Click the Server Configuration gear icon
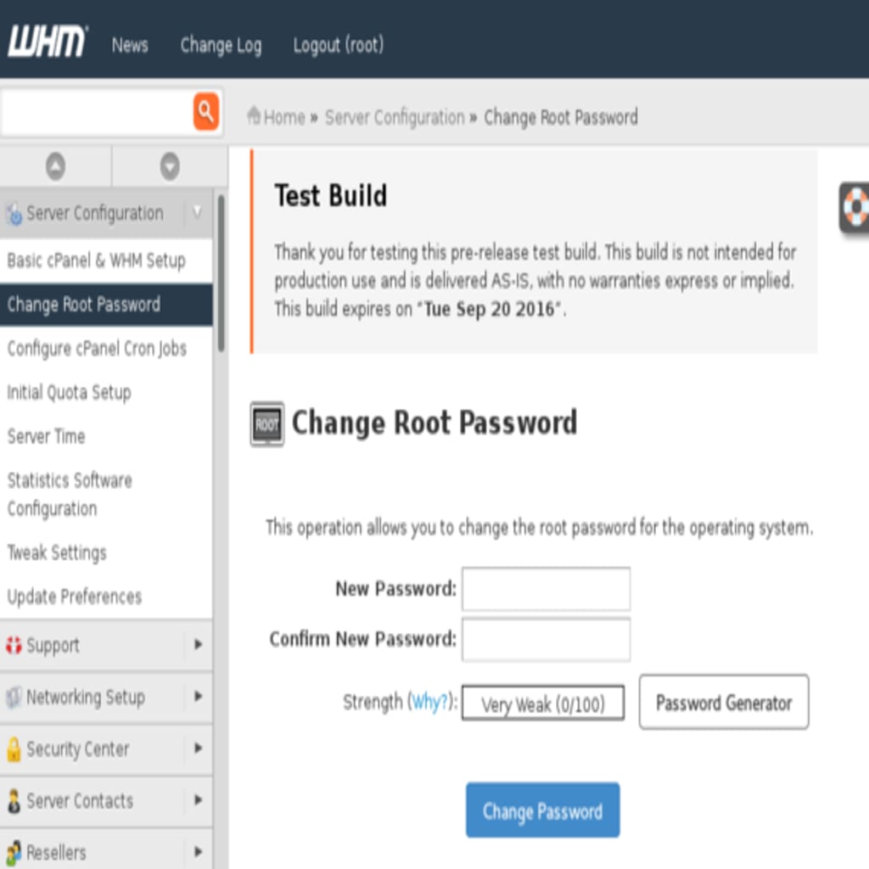The width and height of the screenshot is (869, 869). [14, 213]
